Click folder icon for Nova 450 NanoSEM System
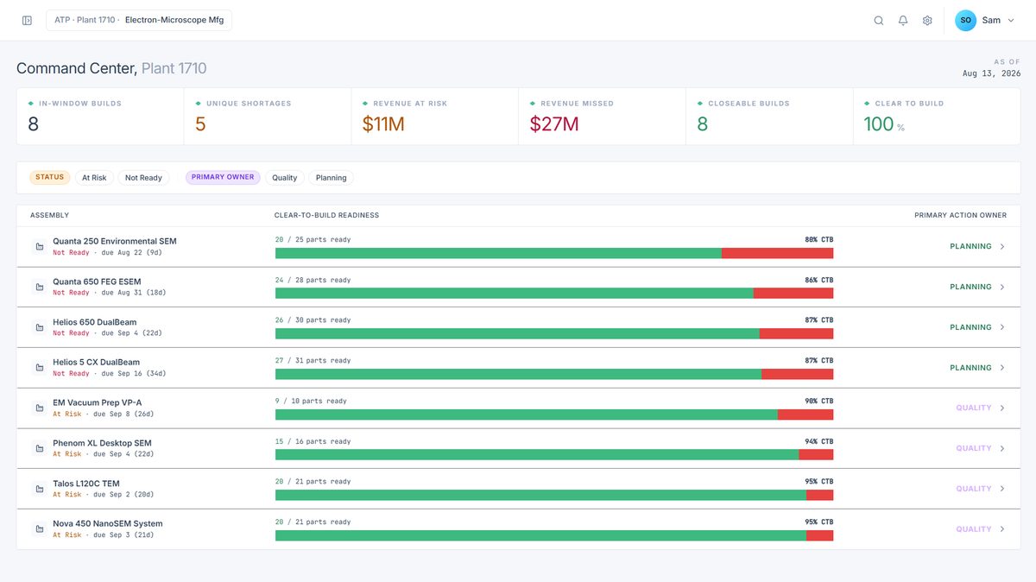The height and width of the screenshot is (582, 1036). click(x=39, y=529)
